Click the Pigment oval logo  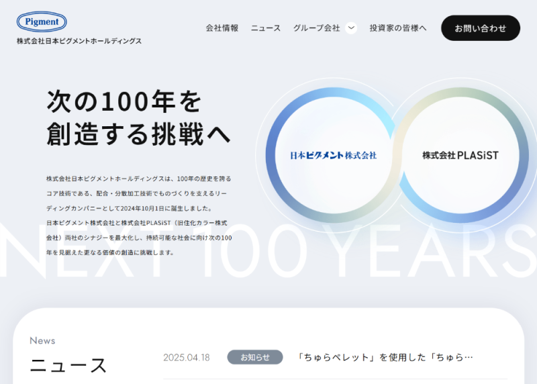coord(42,21)
